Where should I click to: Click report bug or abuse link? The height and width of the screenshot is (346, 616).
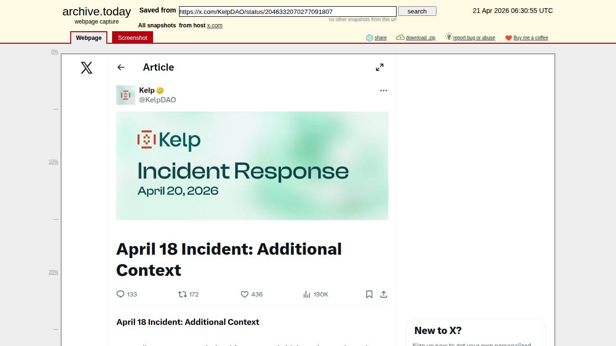coord(474,38)
